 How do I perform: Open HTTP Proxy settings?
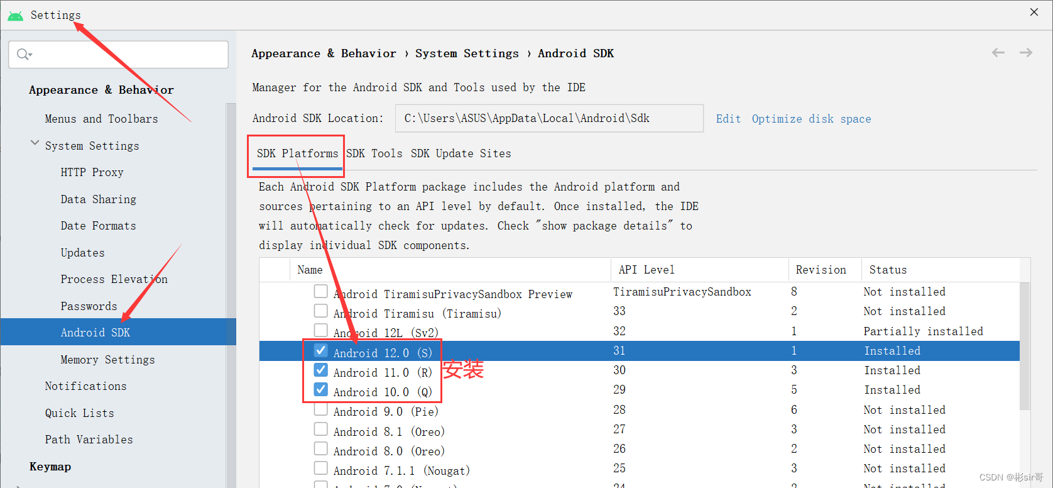tap(92, 172)
